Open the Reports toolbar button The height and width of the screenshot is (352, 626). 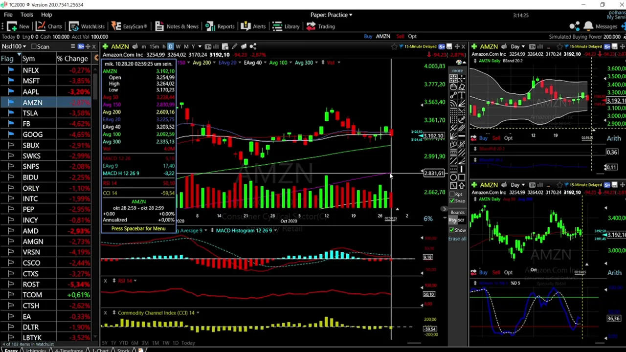(220, 26)
